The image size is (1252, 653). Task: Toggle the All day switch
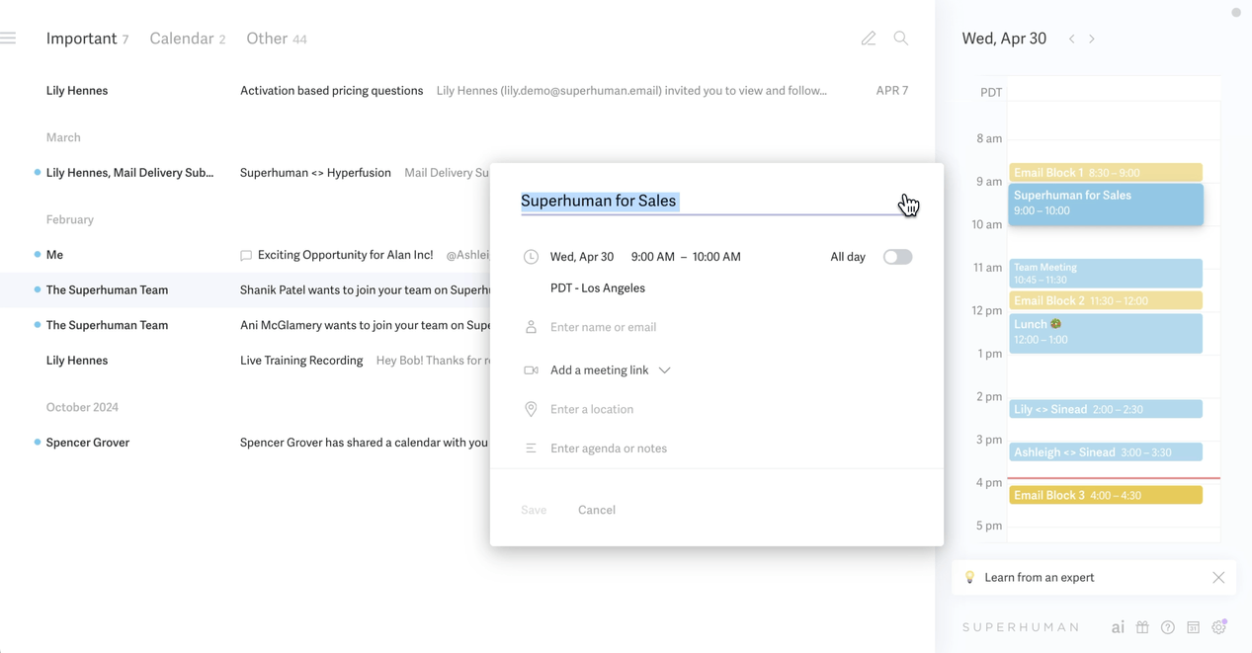pos(897,257)
